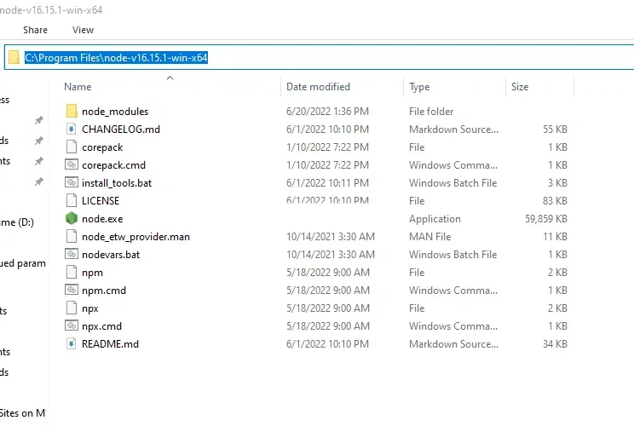
Task: Click the LICENSE file icon
Action: (x=72, y=200)
